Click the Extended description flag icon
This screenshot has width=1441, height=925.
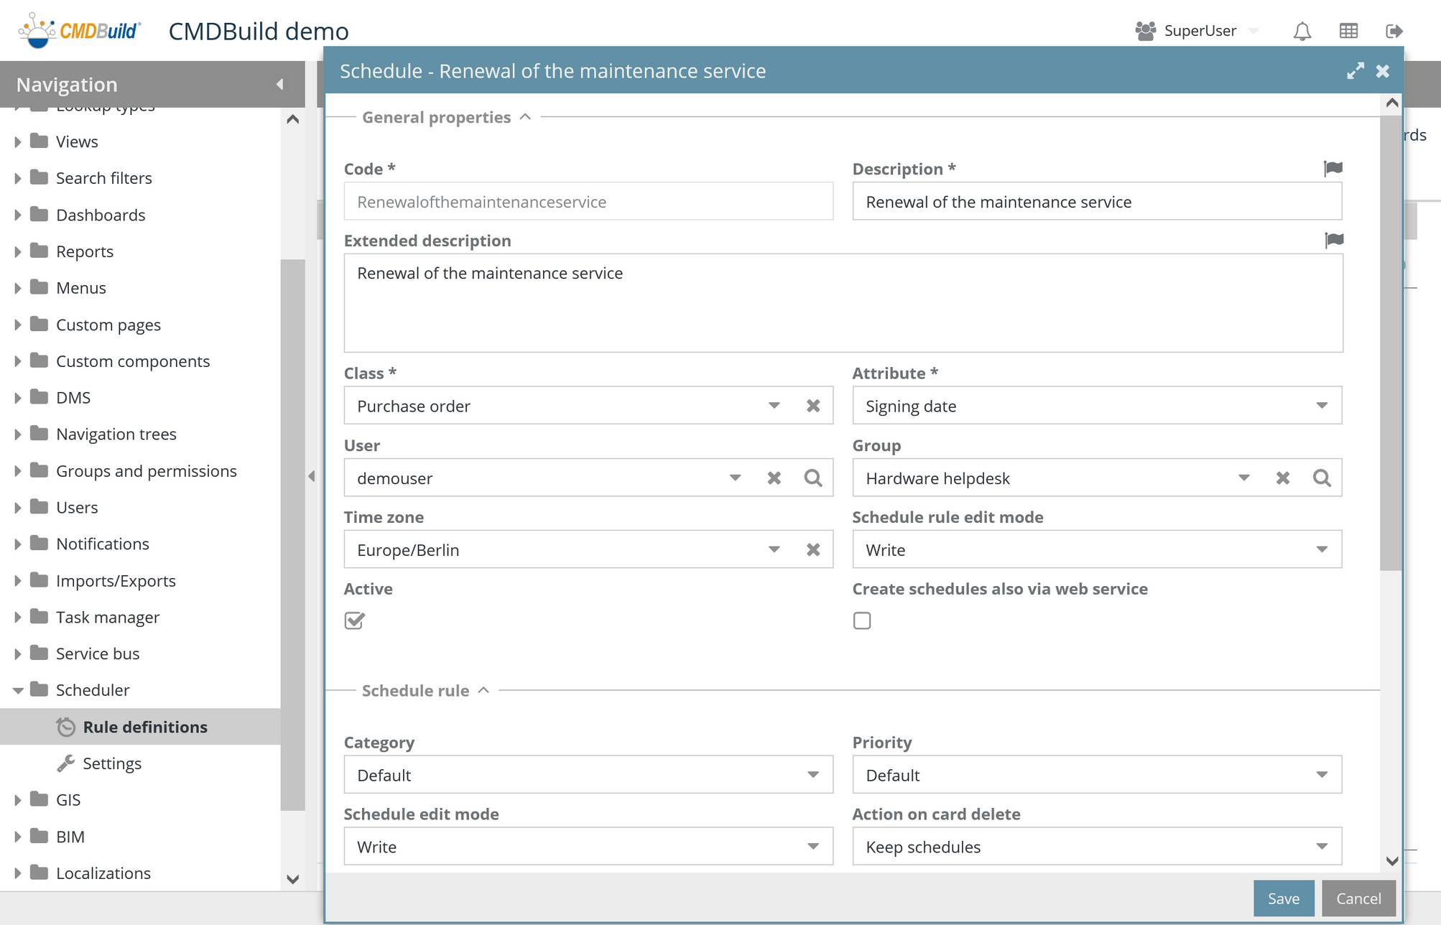[x=1334, y=240]
